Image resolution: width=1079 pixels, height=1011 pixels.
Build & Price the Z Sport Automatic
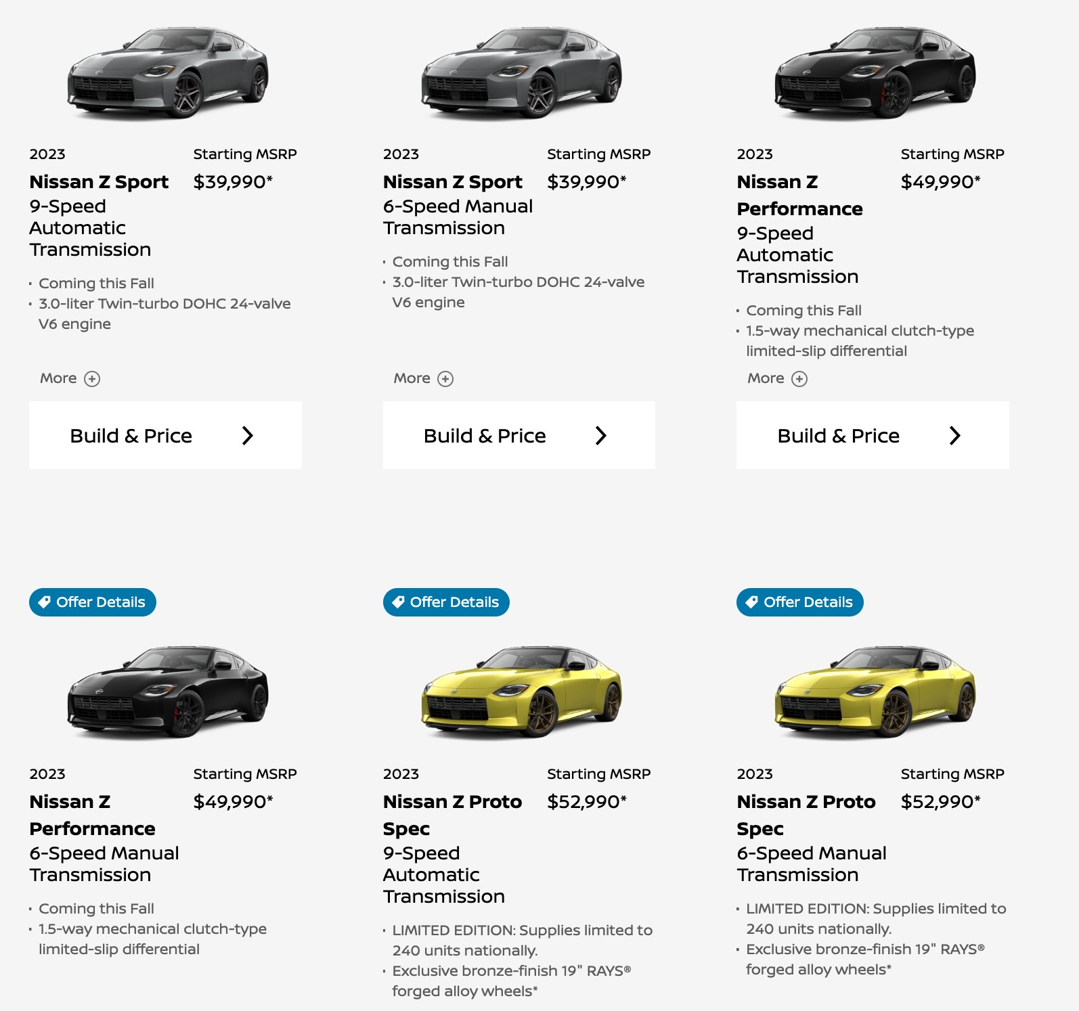tap(165, 435)
